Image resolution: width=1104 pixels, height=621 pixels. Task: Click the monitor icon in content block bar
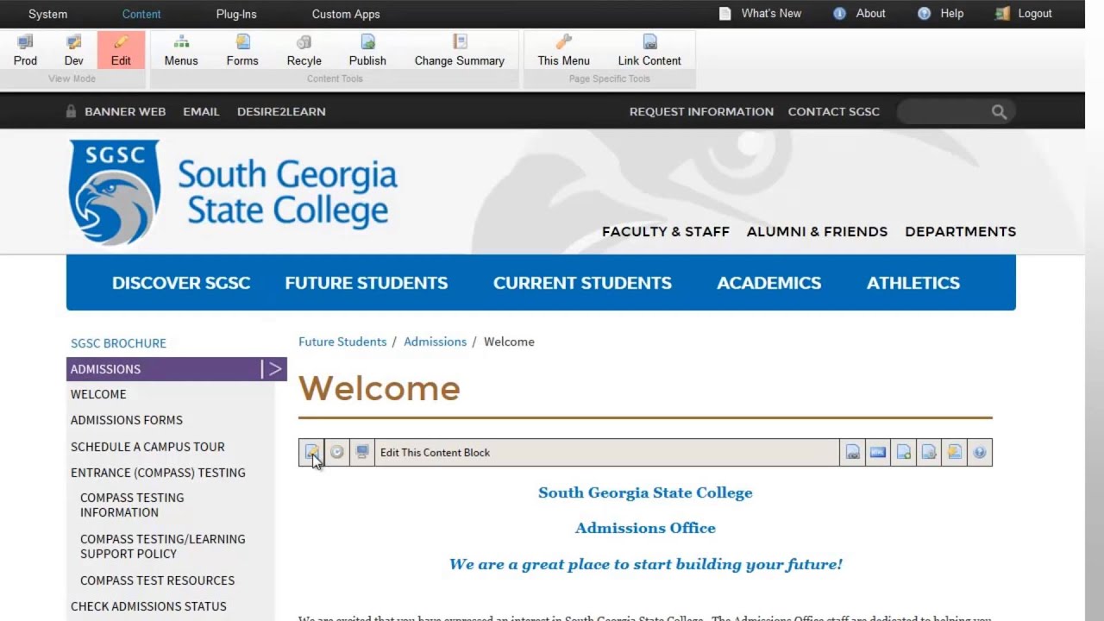click(362, 452)
